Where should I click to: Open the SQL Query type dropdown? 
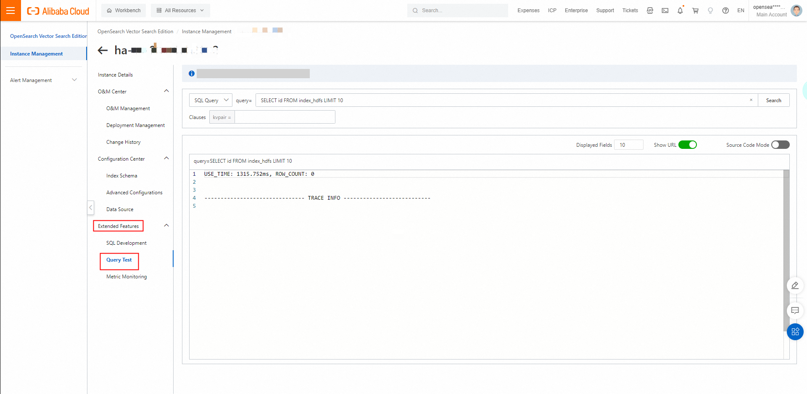coord(211,100)
